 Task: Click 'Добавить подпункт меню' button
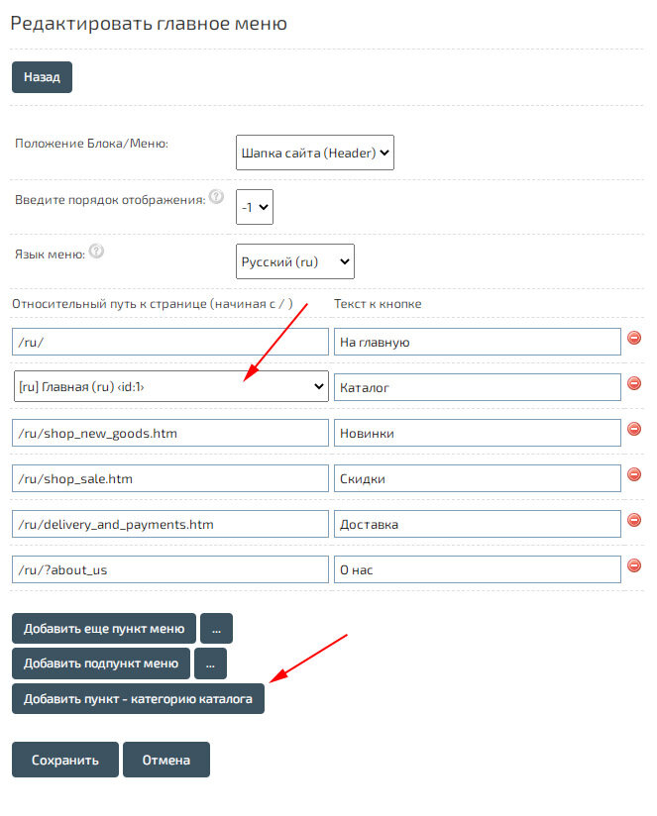pyautogui.click(x=101, y=663)
